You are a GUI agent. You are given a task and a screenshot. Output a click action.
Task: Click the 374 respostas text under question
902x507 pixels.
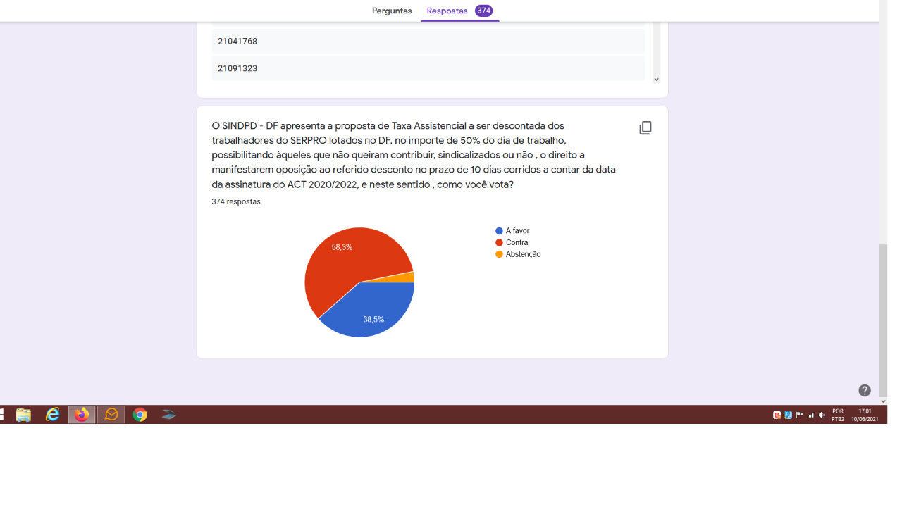pos(236,202)
